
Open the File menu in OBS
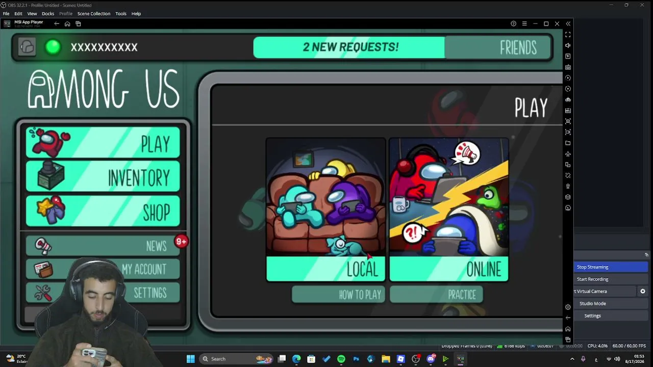click(x=6, y=14)
